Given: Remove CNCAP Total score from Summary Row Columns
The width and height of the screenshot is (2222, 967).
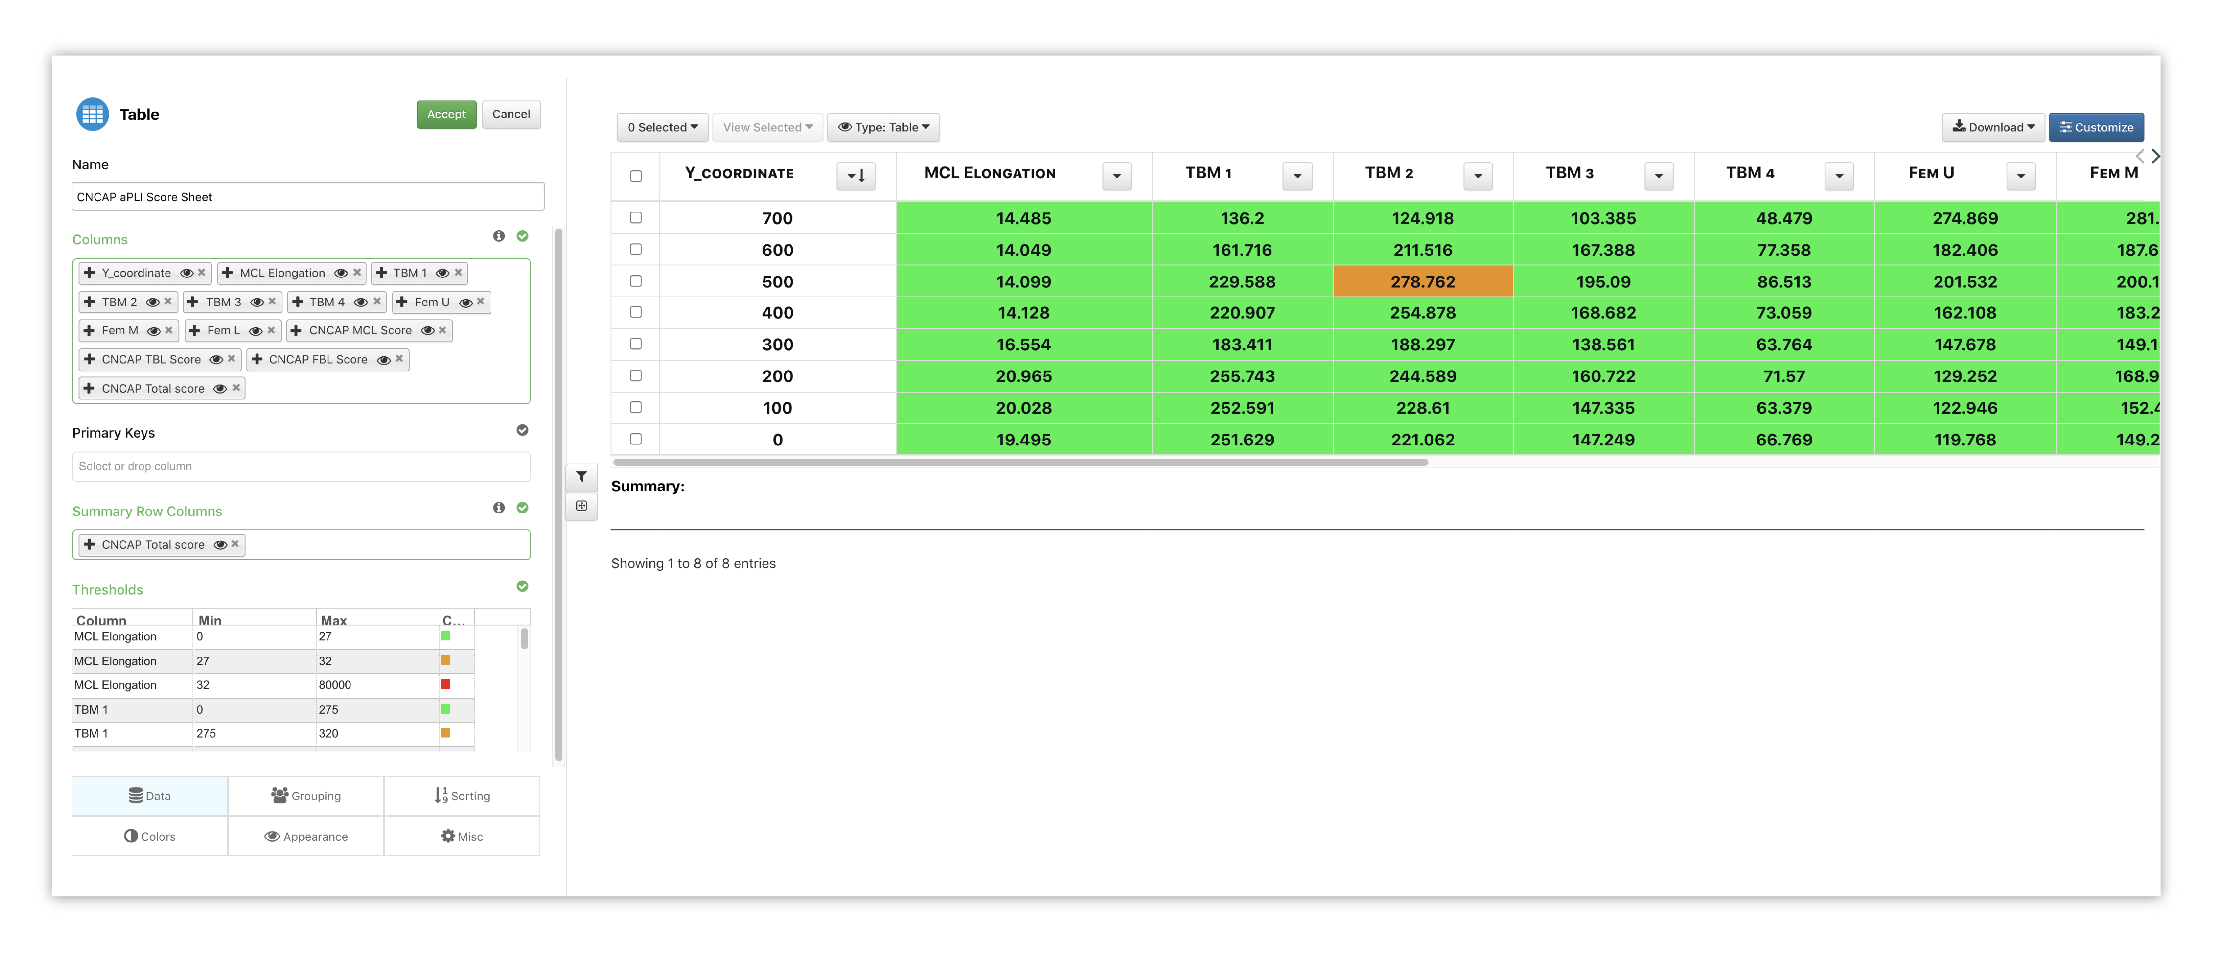Looking at the screenshot, I should coord(235,544).
